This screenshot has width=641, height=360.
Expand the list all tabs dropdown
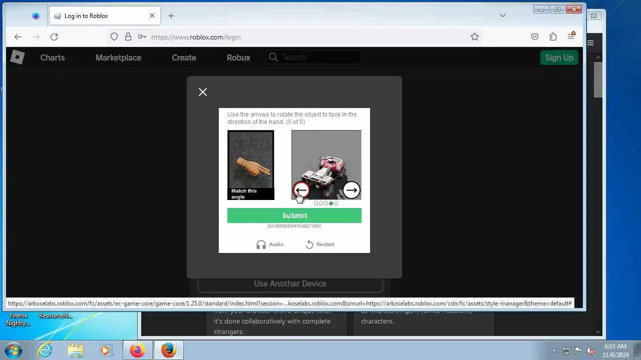coord(503,15)
